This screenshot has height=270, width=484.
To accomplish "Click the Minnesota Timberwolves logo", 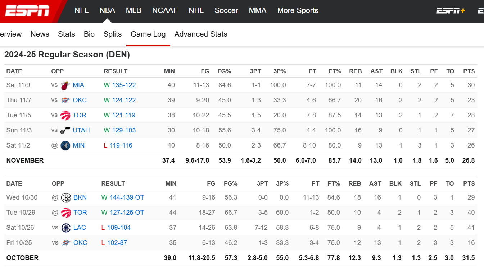I will point(65,146).
